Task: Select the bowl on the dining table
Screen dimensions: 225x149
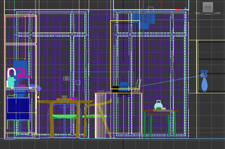Action: 64,97
